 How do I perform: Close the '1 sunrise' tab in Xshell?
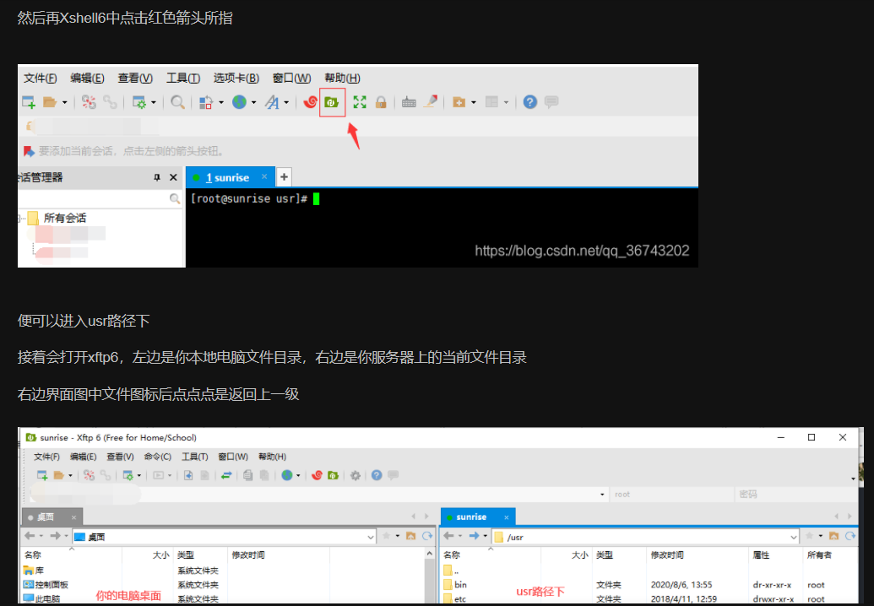tap(264, 176)
